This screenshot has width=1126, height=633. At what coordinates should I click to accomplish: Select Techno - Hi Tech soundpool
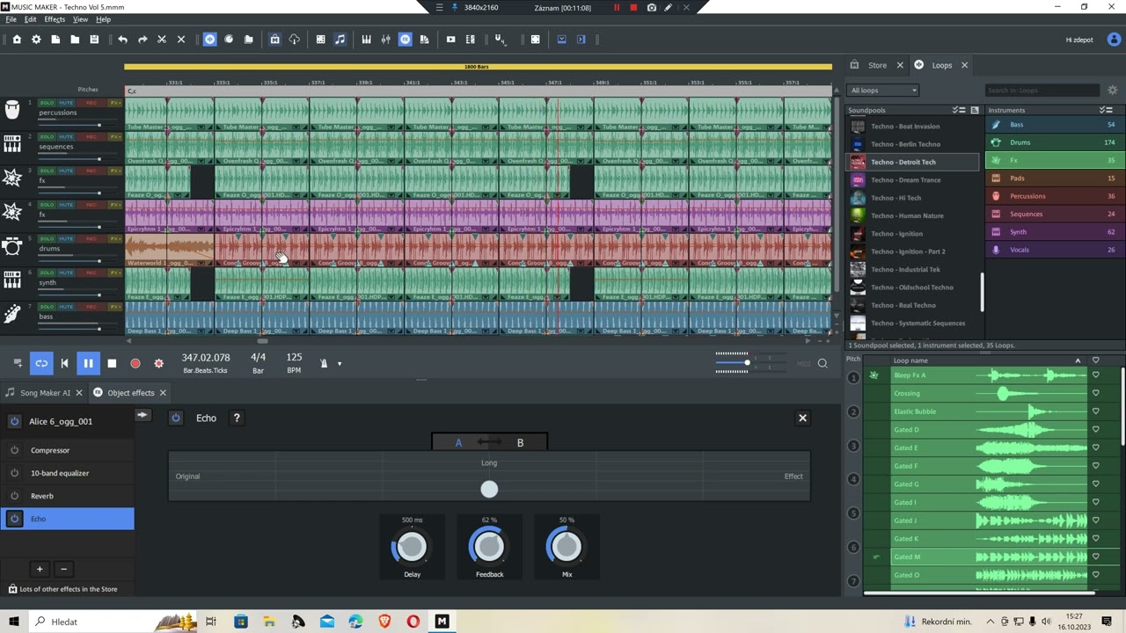(x=913, y=198)
